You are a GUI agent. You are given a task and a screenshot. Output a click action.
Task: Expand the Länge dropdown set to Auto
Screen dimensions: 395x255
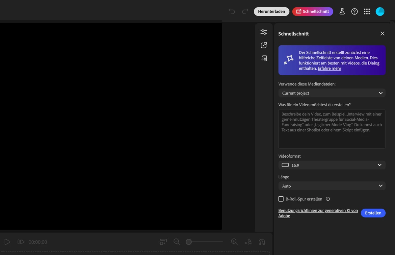[x=332, y=186]
